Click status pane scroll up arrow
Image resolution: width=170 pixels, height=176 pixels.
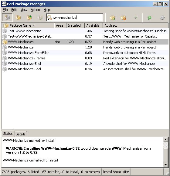pos(166,140)
